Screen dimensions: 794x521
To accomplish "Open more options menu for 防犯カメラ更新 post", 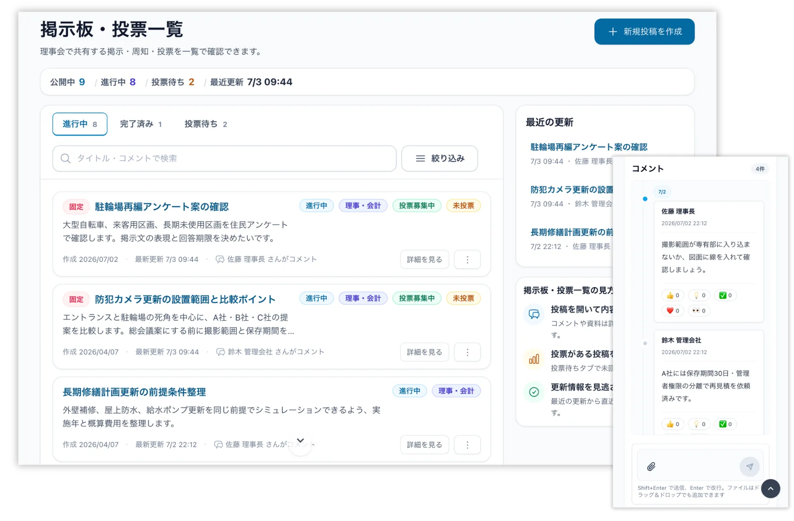I will click(467, 352).
